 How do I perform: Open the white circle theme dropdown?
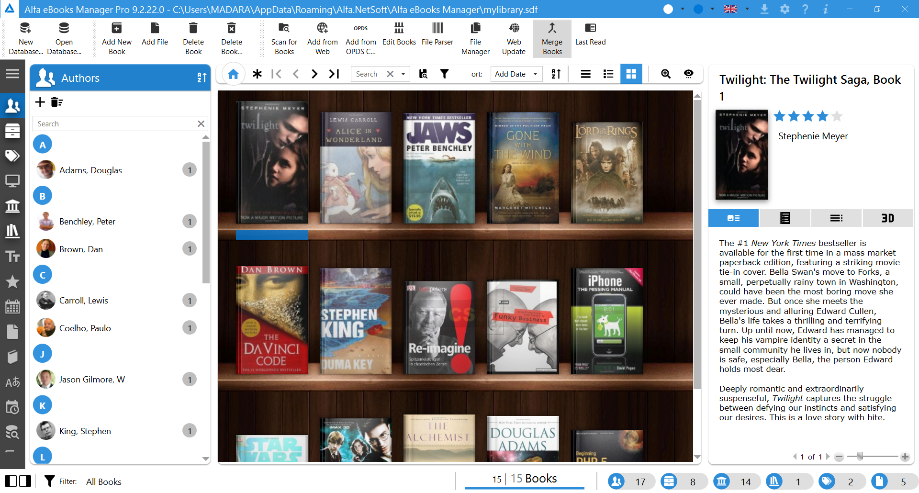682,9
